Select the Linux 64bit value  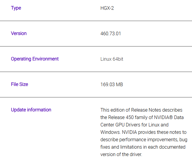pos(112,59)
